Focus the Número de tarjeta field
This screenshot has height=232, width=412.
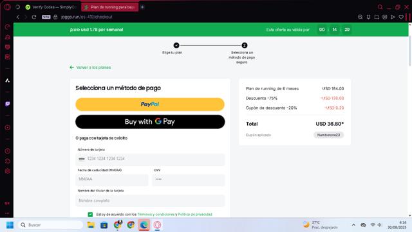(x=150, y=159)
